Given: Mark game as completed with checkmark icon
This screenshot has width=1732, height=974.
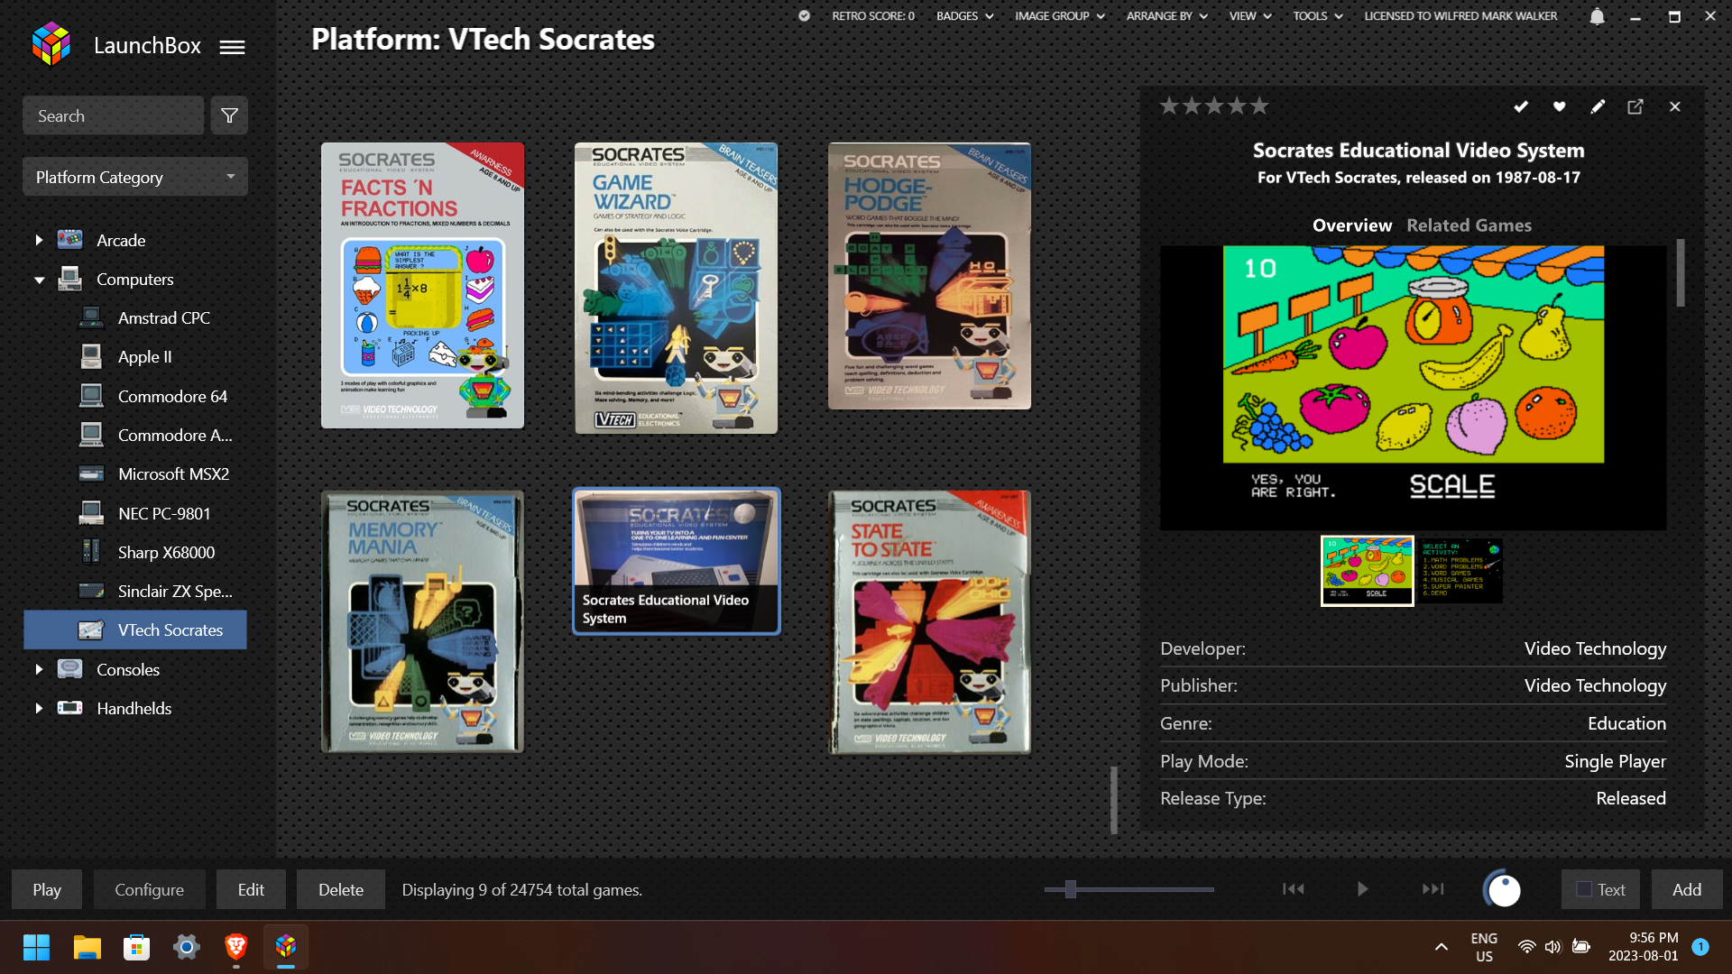Looking at the screenshot, I should click(x=1521, y=106).
